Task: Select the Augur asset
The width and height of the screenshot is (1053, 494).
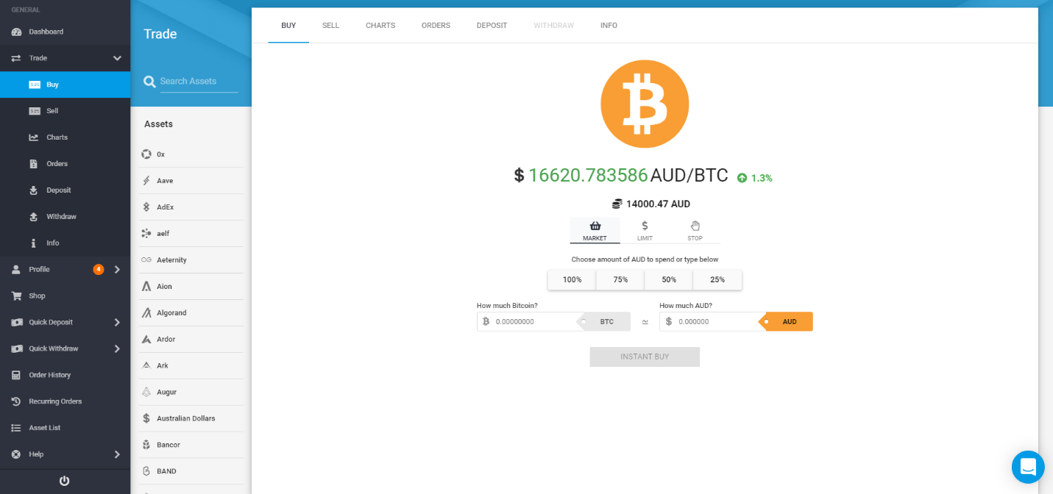Action: point(191,393)
